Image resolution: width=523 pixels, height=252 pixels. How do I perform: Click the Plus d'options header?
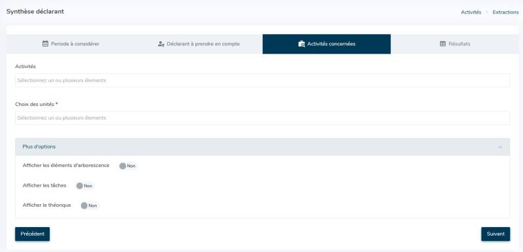pos(263,147)
